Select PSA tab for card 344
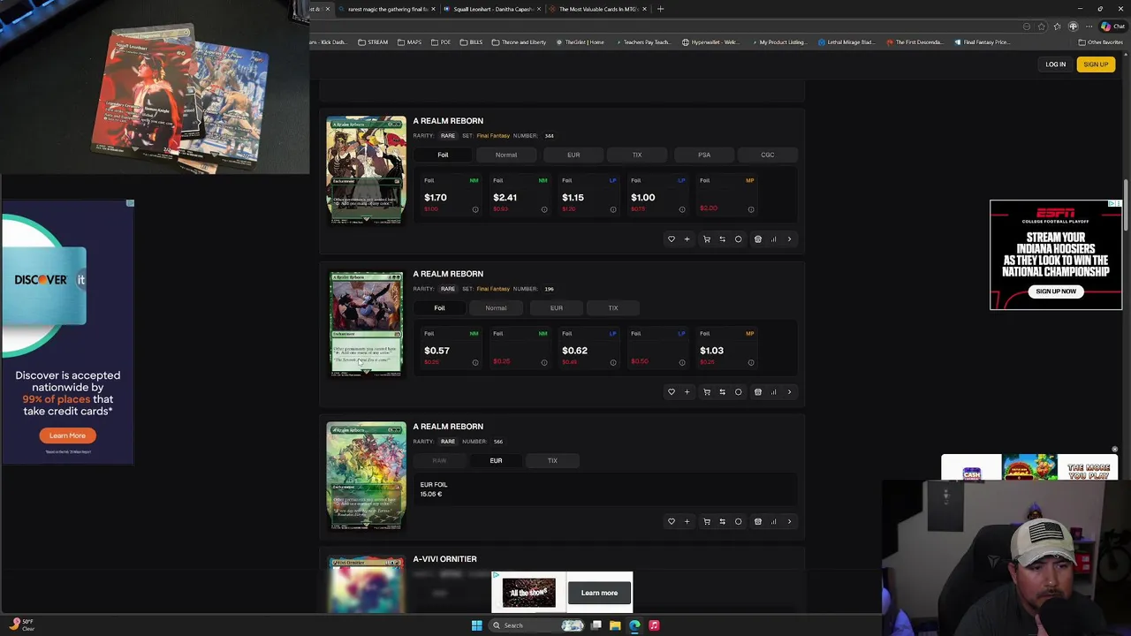The image size is (1131, 636). pyautogui.click(x=704, y=155)
